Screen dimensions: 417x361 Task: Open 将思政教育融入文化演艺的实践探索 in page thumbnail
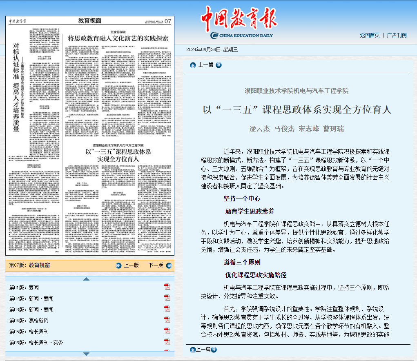pyautogui.click(x=118, y=38)
